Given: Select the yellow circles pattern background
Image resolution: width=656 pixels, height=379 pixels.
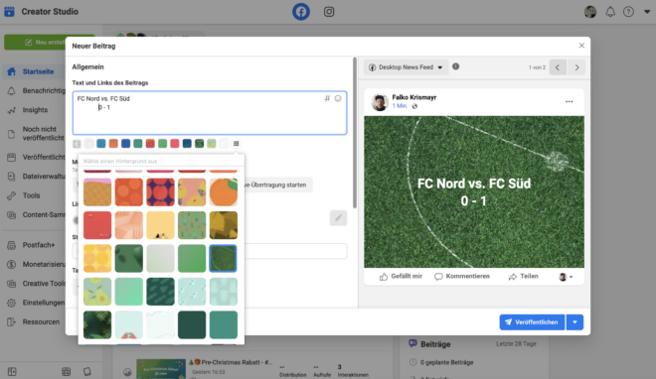Looking at the screenshot, I should (97, 258).
